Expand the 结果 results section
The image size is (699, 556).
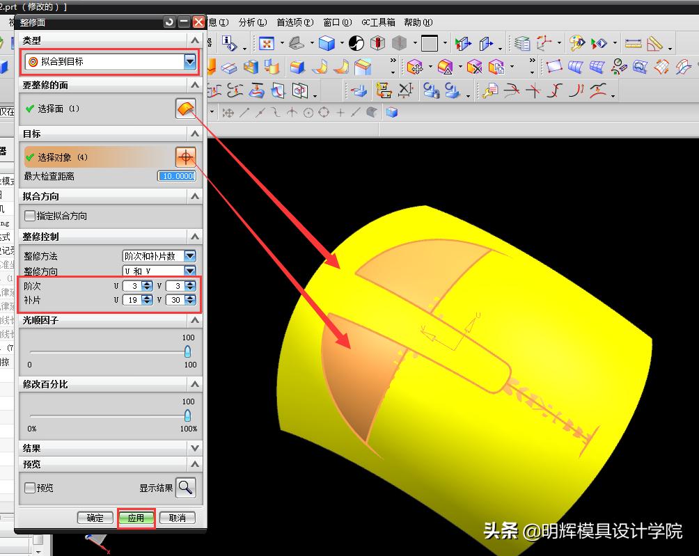(x=194, y=448)
